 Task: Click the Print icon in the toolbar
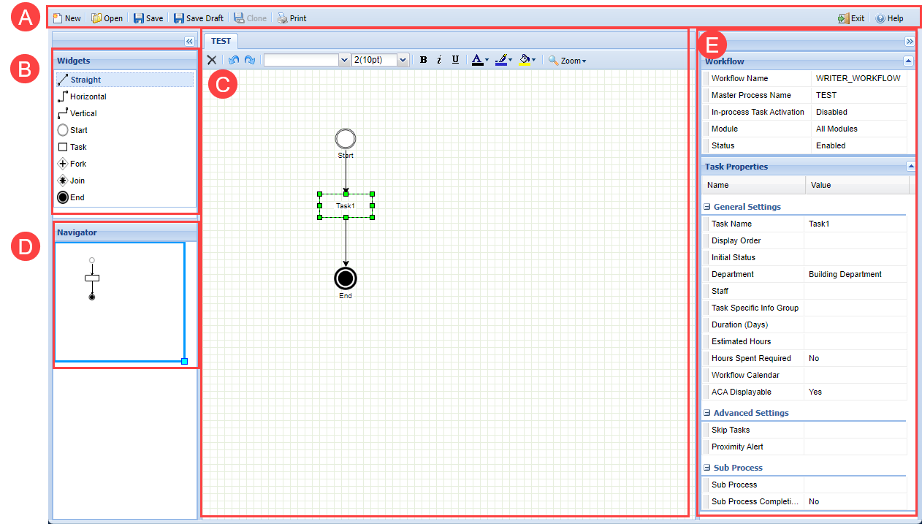coord(282,18)
